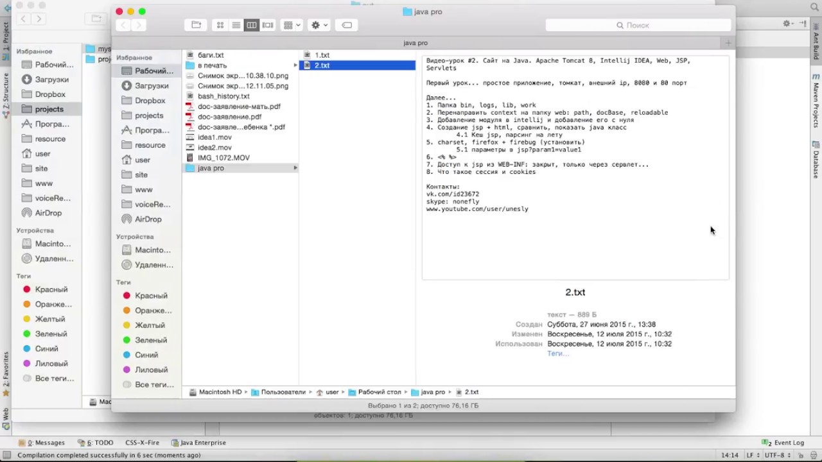Add a new Finder tab with plus
The height and width of the screenshot is (462, 822).
pyautogui.click(x=728, y=43)
